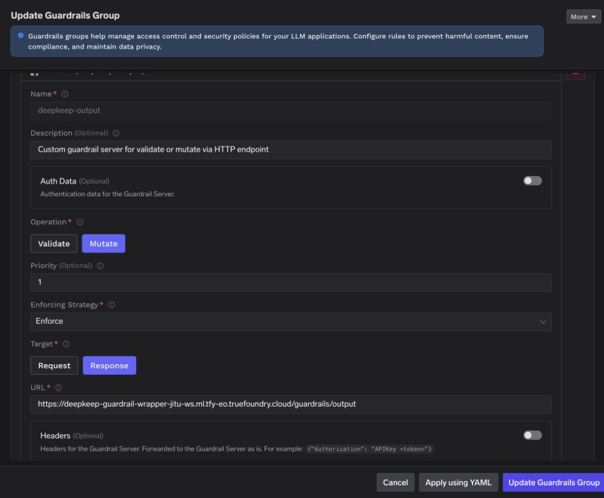
Task: Click the info icon next to Target
Action: click(x=66, y=344)
